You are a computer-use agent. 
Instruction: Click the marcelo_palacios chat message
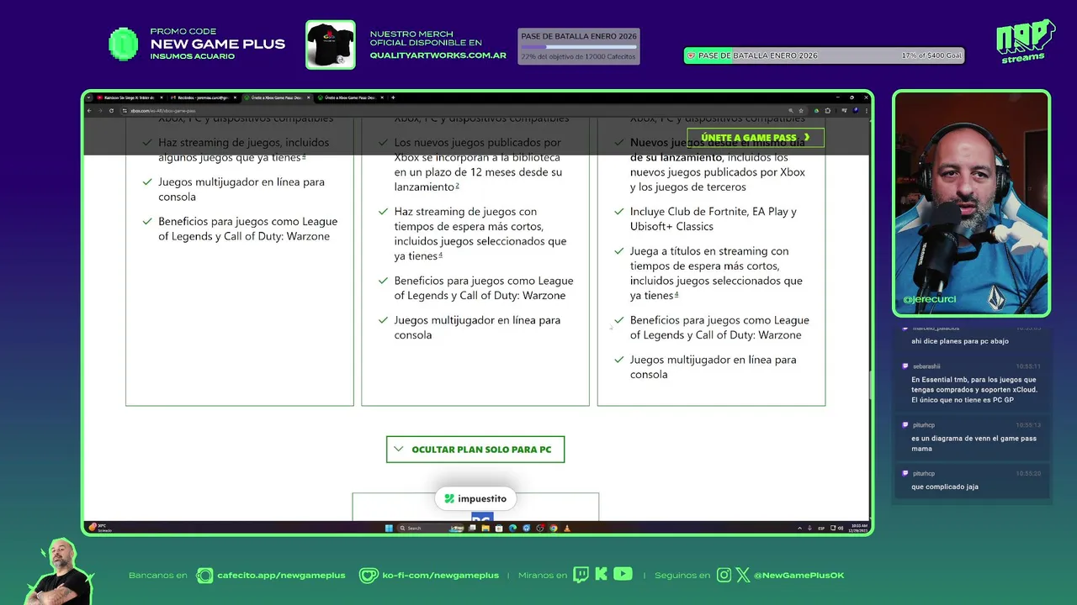(972, 336)
